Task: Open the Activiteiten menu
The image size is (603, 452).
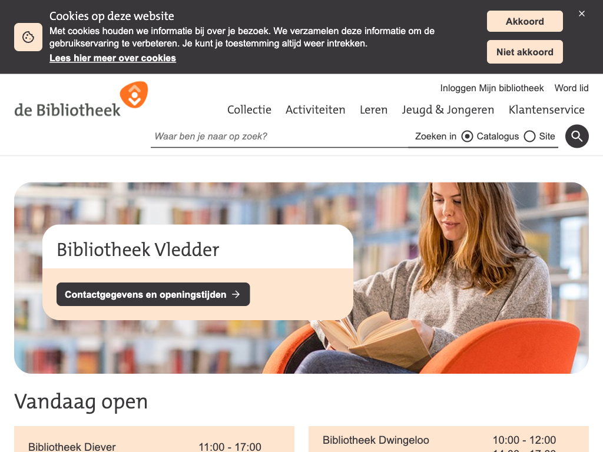Action: click(316, 110)
